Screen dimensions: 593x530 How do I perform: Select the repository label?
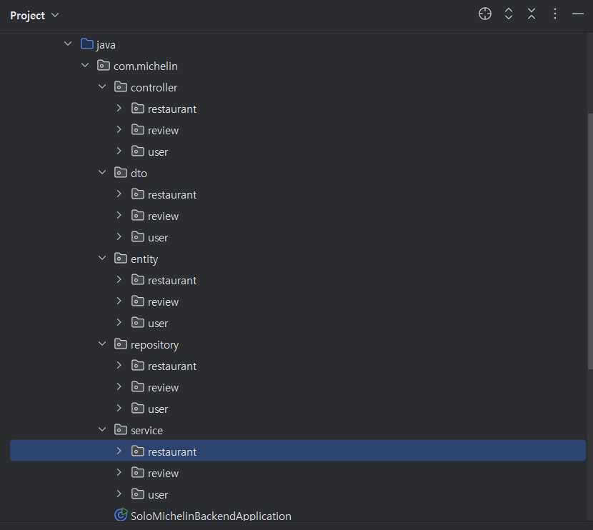[x=154, y=345]
